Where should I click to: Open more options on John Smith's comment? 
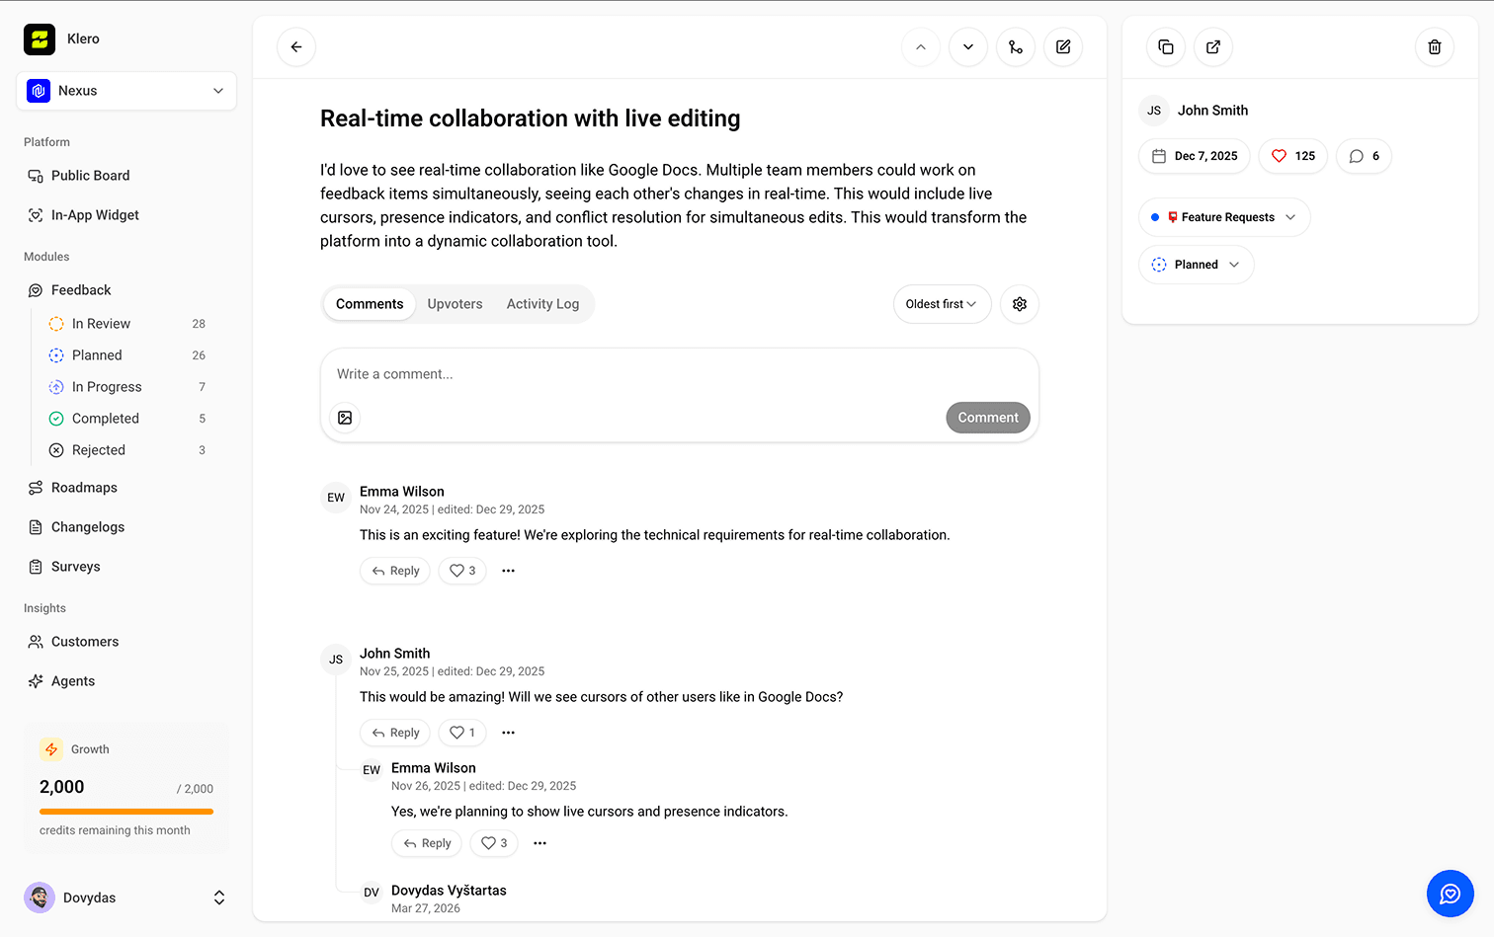[509, 733]
